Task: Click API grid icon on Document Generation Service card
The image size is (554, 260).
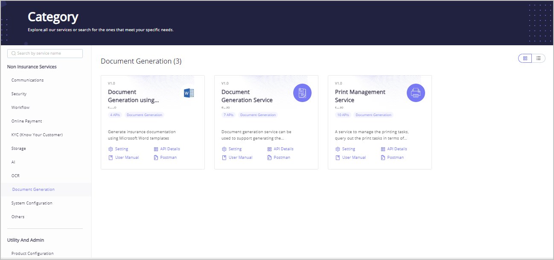Action: point(269,149)
